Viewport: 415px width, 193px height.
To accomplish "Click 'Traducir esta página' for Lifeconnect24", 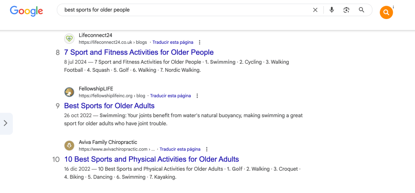I will pyautogui.click(x=173, y=42).
